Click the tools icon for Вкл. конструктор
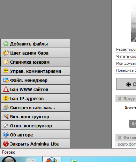Viewport: 136px width, 162px height. point(6,117)
